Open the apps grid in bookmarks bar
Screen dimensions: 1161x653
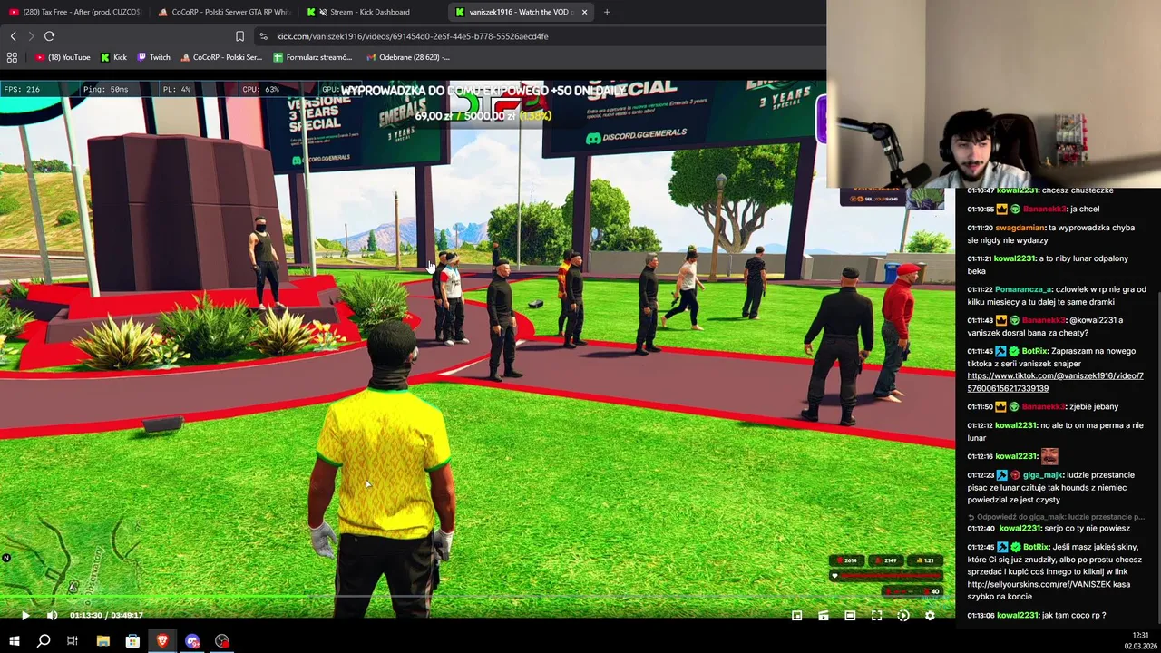12,57
